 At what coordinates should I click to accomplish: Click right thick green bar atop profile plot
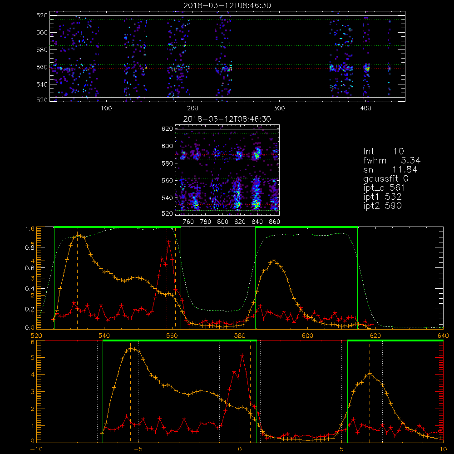tap(306, 227)
